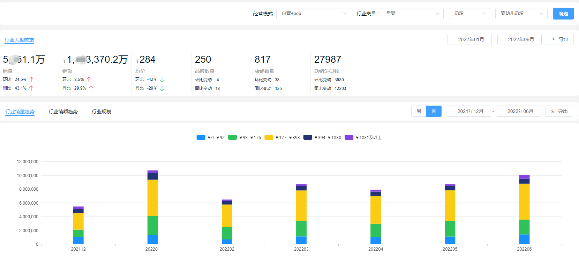Hide the purple ¥1031及以上 legend series
The width and height of the screenshot is (579, 260).
[349, 137]
